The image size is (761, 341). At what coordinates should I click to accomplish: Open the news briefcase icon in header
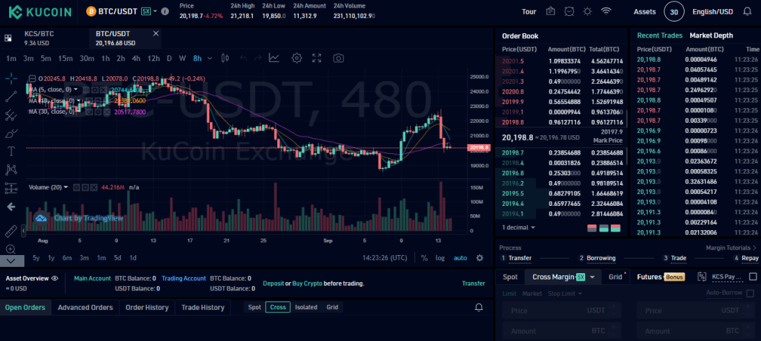click(x=550, y=12)
